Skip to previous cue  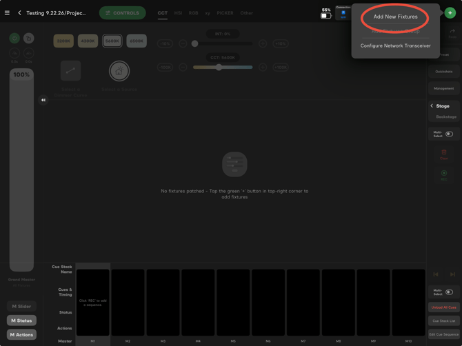[x=436, y=274]
